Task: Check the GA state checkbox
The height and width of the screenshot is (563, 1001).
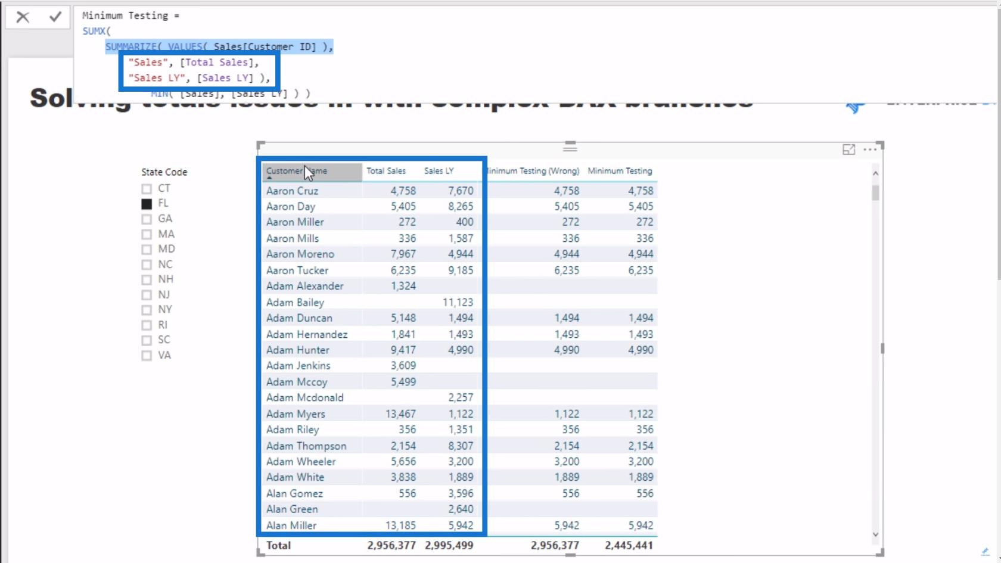Action: [x=147, y=219]
